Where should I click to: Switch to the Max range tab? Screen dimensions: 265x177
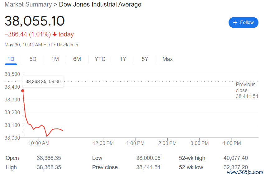[168, 59]
